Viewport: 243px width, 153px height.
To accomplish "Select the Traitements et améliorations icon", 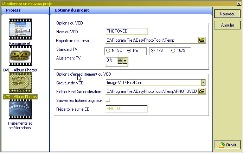I will [20, 110].
